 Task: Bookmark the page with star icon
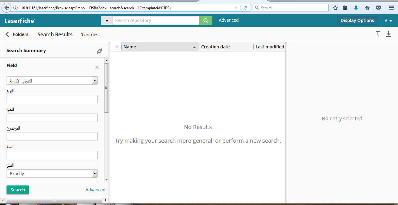coord(335,8)
